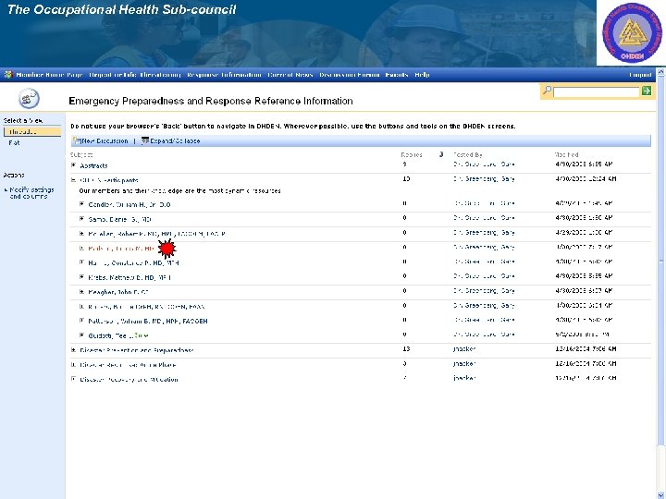The width and height of the screenshot is (666, 499).
Task: Open Panels menu
Action: coord(397,75)
